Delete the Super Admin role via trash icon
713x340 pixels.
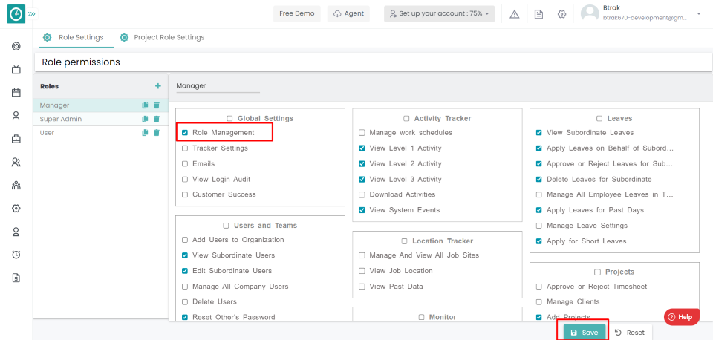157,119
